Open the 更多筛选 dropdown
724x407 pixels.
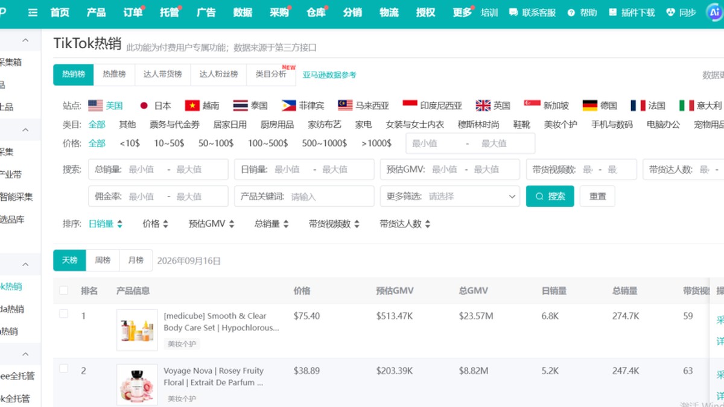(x=449, y=196)
